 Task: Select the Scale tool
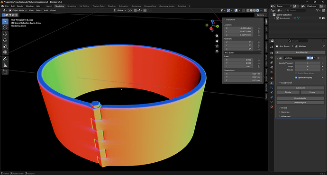[x=5, y=46]
